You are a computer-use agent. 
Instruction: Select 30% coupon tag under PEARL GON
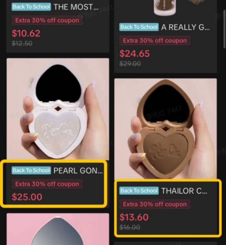(47, 184)
